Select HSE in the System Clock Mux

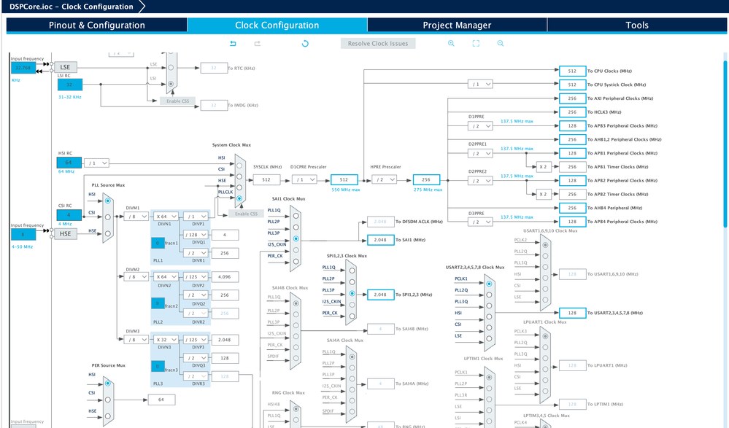coord(239,187)
